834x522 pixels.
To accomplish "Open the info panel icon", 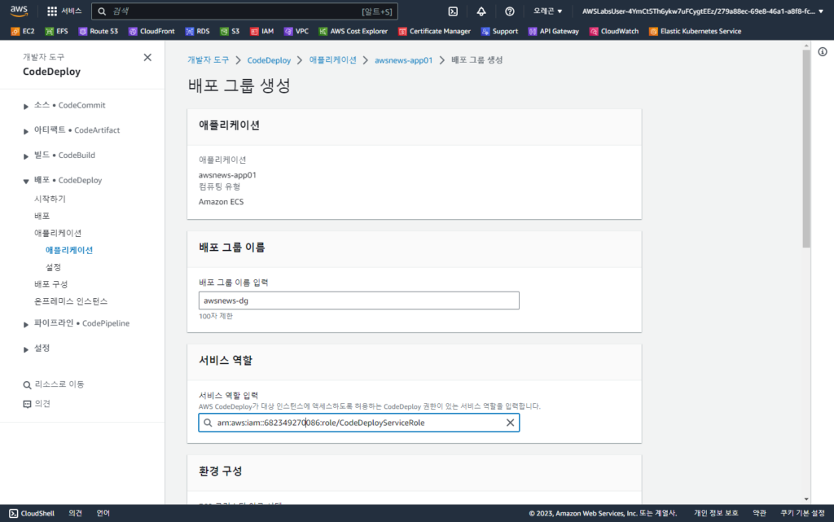I will click(x=823, y=51).
